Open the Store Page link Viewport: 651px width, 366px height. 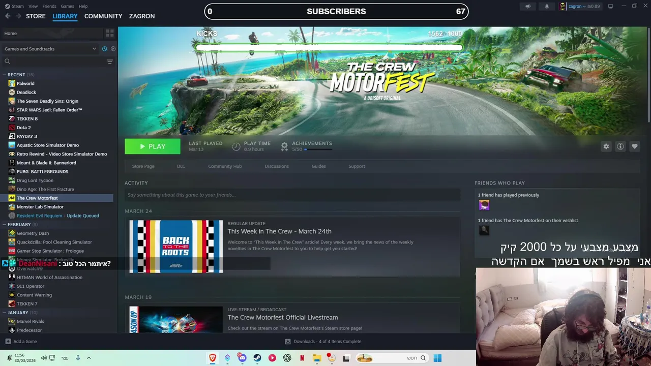click(x=143, y=166)
